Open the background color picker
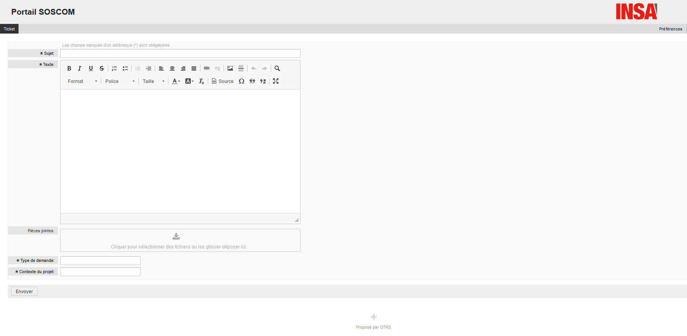Screen dimensions: 687x336 [x=189, y=81]
